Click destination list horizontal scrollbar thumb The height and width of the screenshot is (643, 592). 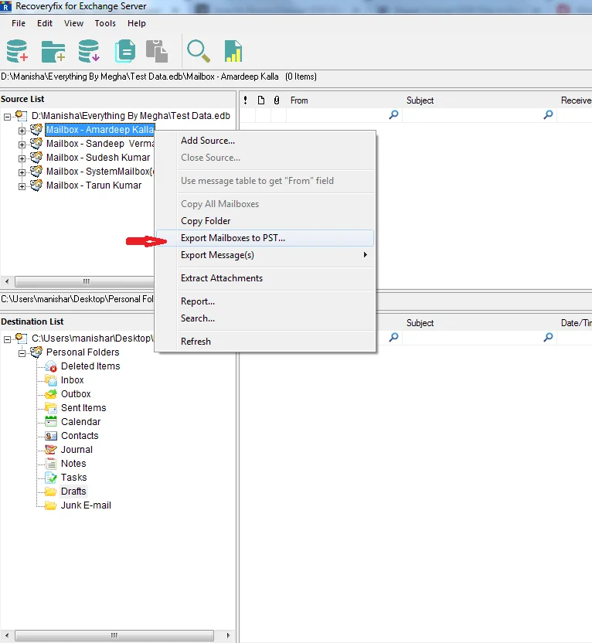coord(114,635)
